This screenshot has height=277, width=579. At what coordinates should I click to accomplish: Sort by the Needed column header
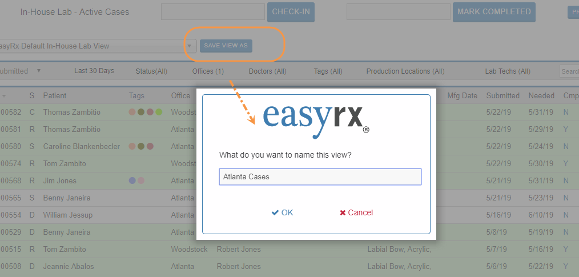(541, 95)
